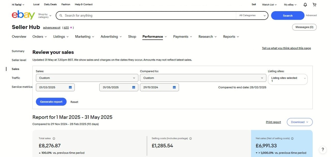The width and height of the screenshot is (331, 157).
Task: Click the Generate report button
Action: click(x=51, y=102)
